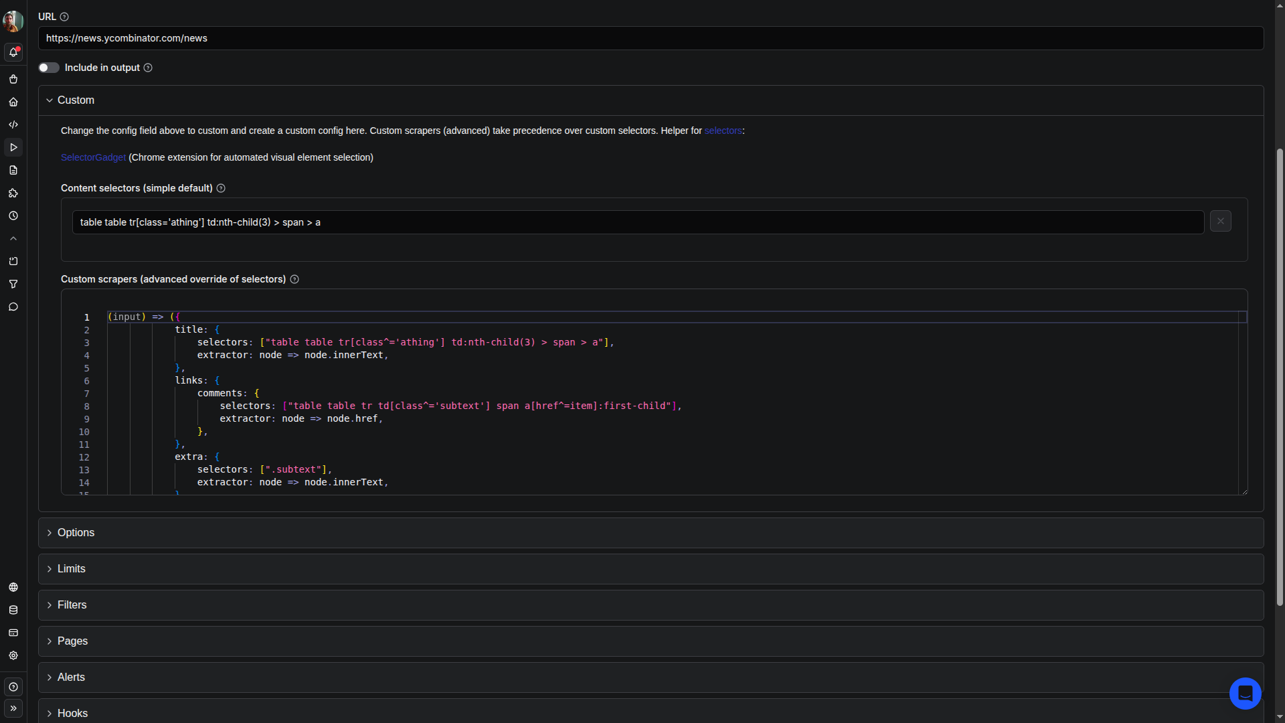Click the 'extra: {' code line
Image resolution: width=1285 pixels, height=723 pixels.
point(197,457)
